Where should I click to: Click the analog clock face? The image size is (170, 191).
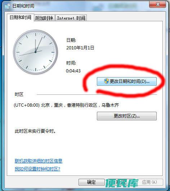point(35,52)
